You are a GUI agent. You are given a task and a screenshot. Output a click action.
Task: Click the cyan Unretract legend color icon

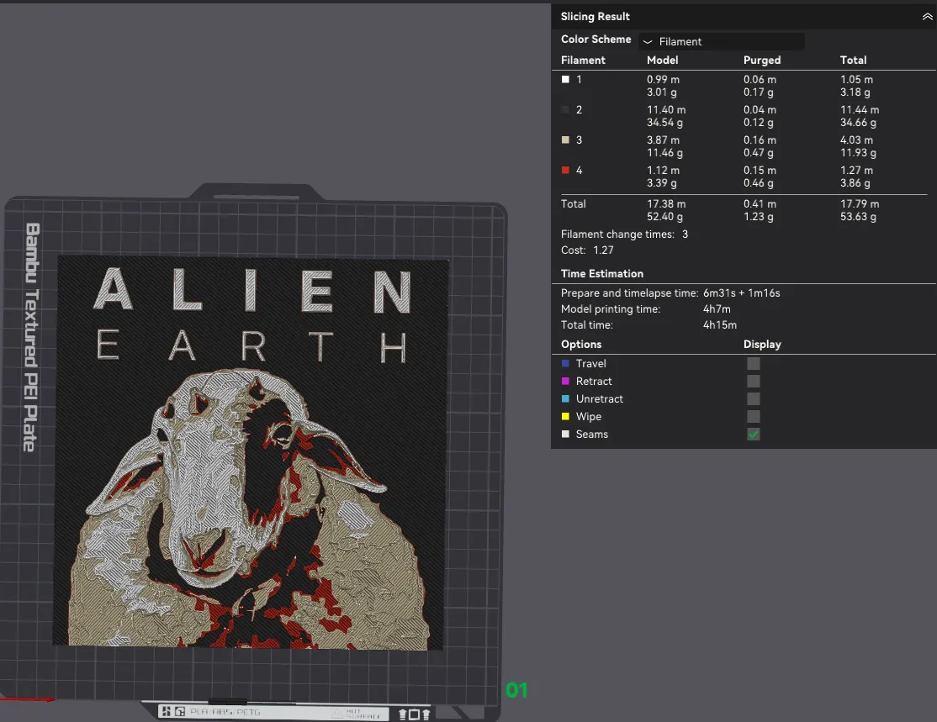pyautogui.click(x=565, y=398)
